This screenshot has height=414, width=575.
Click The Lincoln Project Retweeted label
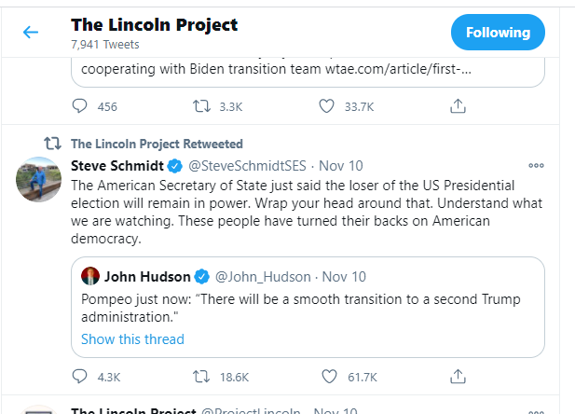point(157,144)
